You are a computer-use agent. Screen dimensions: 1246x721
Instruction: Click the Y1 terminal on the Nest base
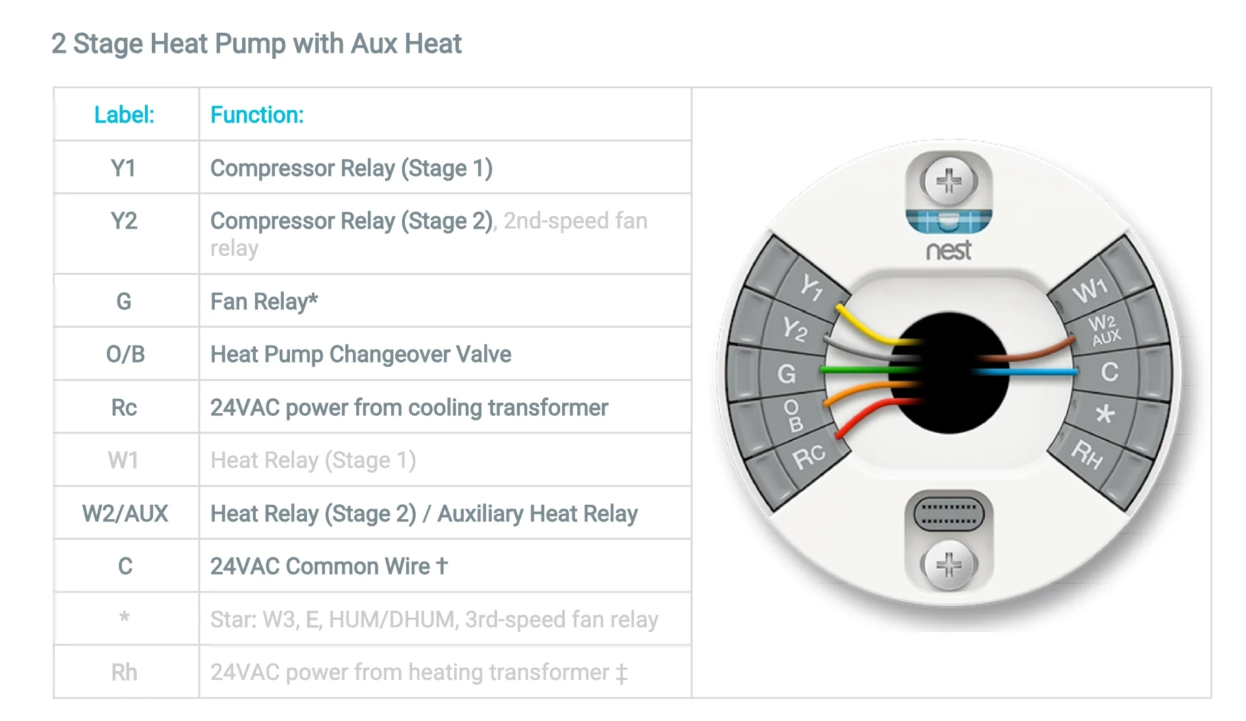point(811,287)
